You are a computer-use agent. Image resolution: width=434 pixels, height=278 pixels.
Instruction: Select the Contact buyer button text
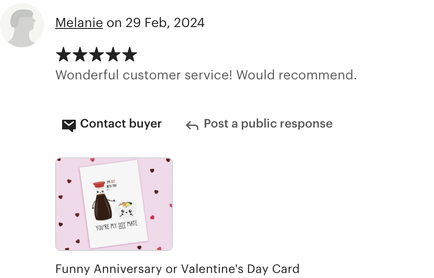click(x=121, y=124)
